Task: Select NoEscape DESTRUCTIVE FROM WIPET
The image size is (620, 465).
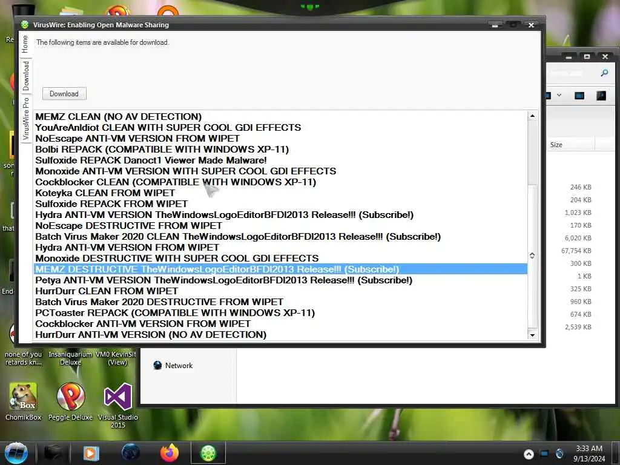Action: coord(281,225)
